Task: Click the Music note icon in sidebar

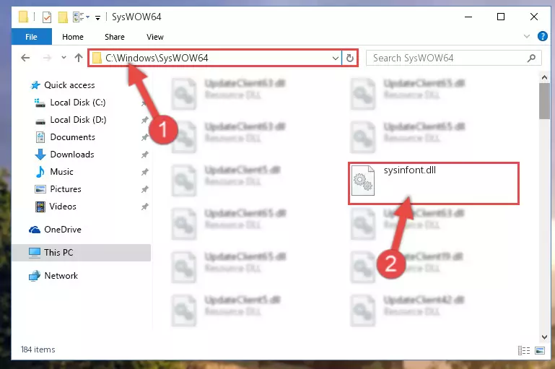Action: pos(40,172)
